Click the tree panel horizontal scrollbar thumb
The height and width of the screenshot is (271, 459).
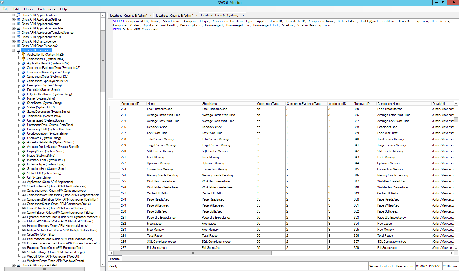pyautogui.click(x=44, y=269)
